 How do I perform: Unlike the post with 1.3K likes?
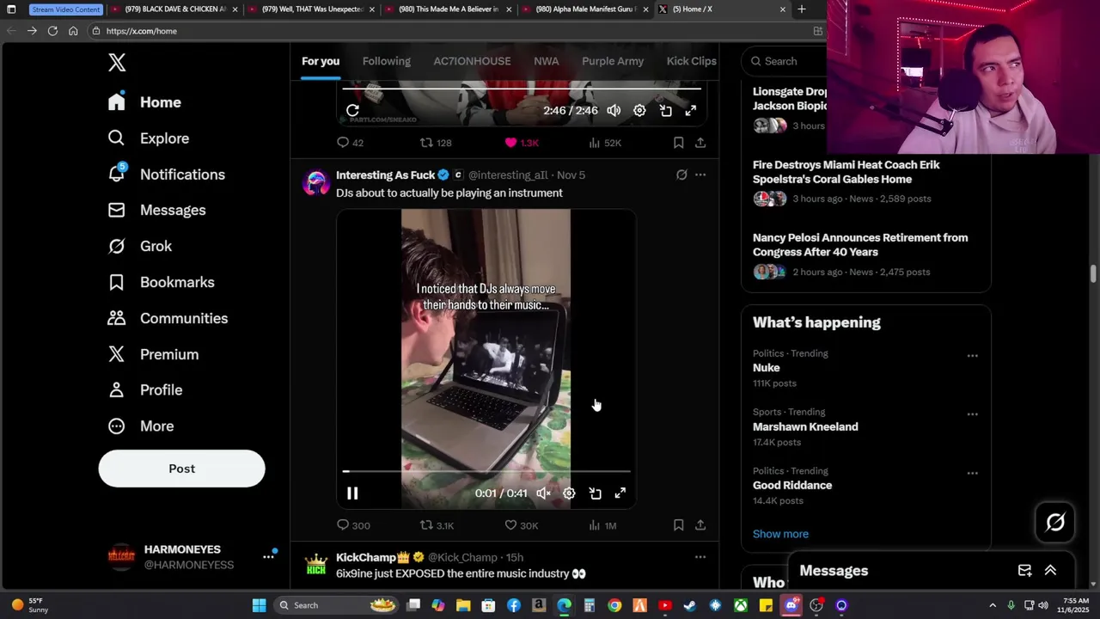point(521,143)
